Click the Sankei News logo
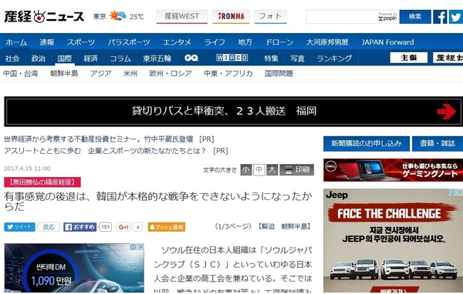Viewport: 463px width, 294px height. click(x=44, y=16)
